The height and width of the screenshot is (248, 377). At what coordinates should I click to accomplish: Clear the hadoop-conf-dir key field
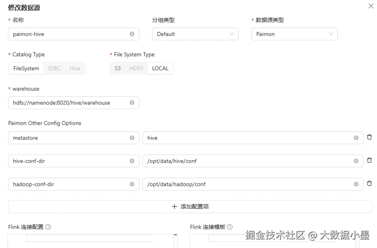tap(132, 184)
